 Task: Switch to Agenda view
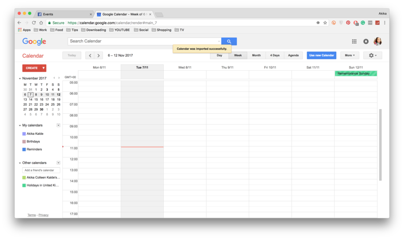pyautogui.click(x=293, y=55)
